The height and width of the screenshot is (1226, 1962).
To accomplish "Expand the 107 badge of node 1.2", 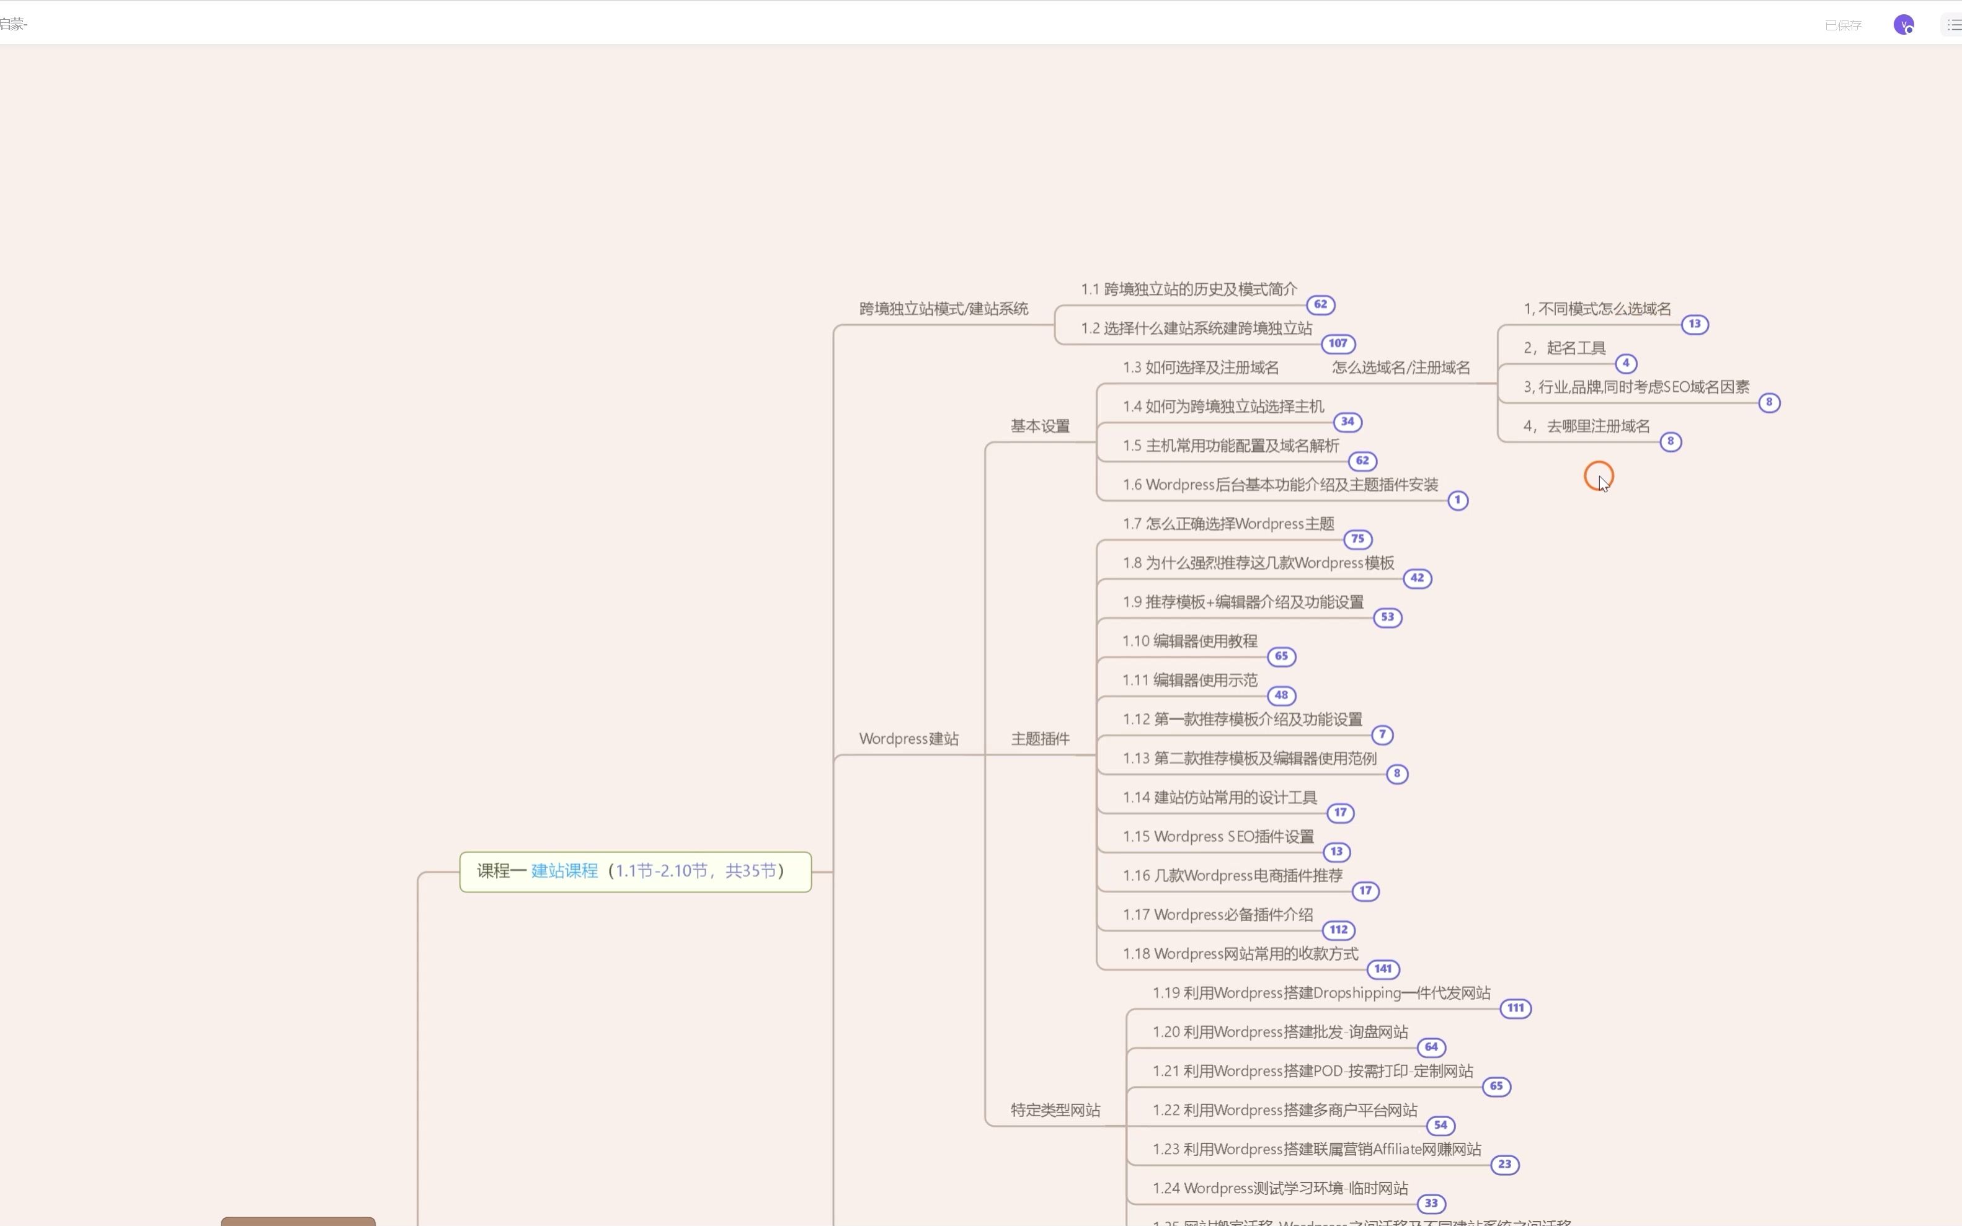I will (1338, 344).
